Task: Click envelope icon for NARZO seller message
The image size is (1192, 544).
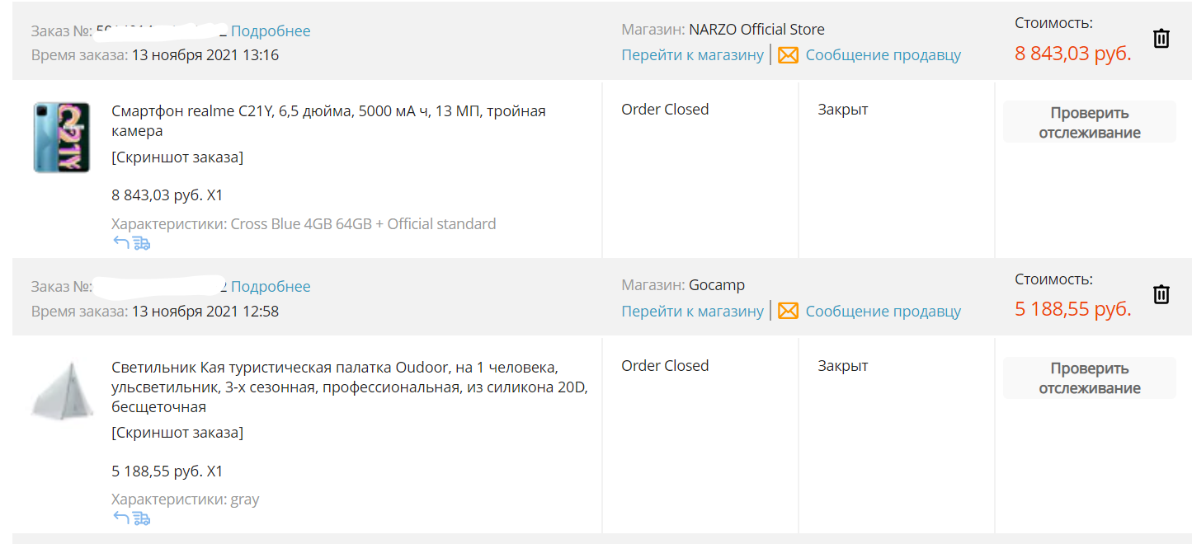Action: tap(788, 55)
